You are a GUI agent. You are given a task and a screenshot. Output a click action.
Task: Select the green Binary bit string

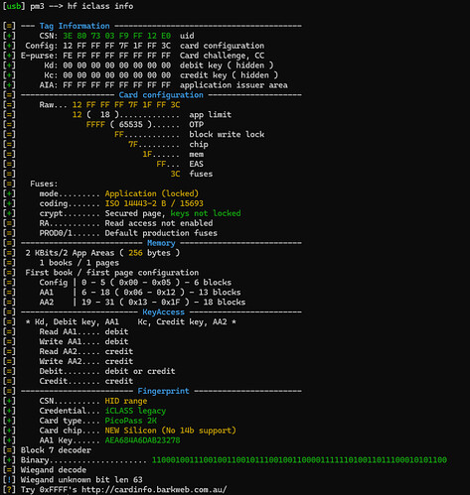pos(299,460)
